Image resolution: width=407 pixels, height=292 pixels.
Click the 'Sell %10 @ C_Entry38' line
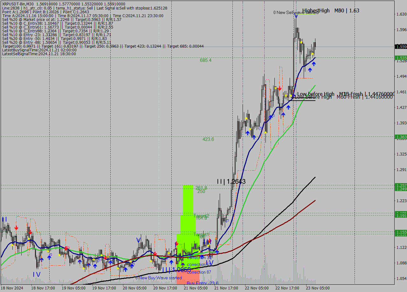click(58, 23)
